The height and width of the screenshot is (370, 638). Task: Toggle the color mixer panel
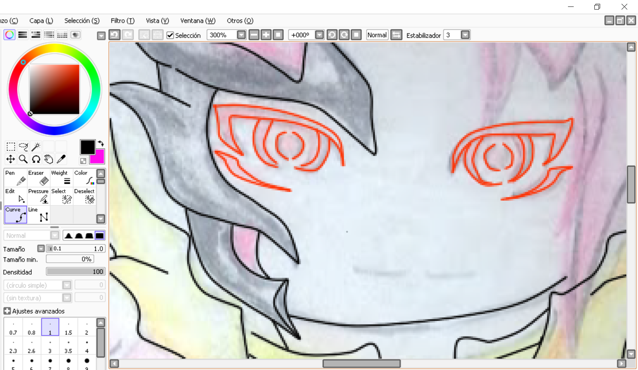click(49, 35)
